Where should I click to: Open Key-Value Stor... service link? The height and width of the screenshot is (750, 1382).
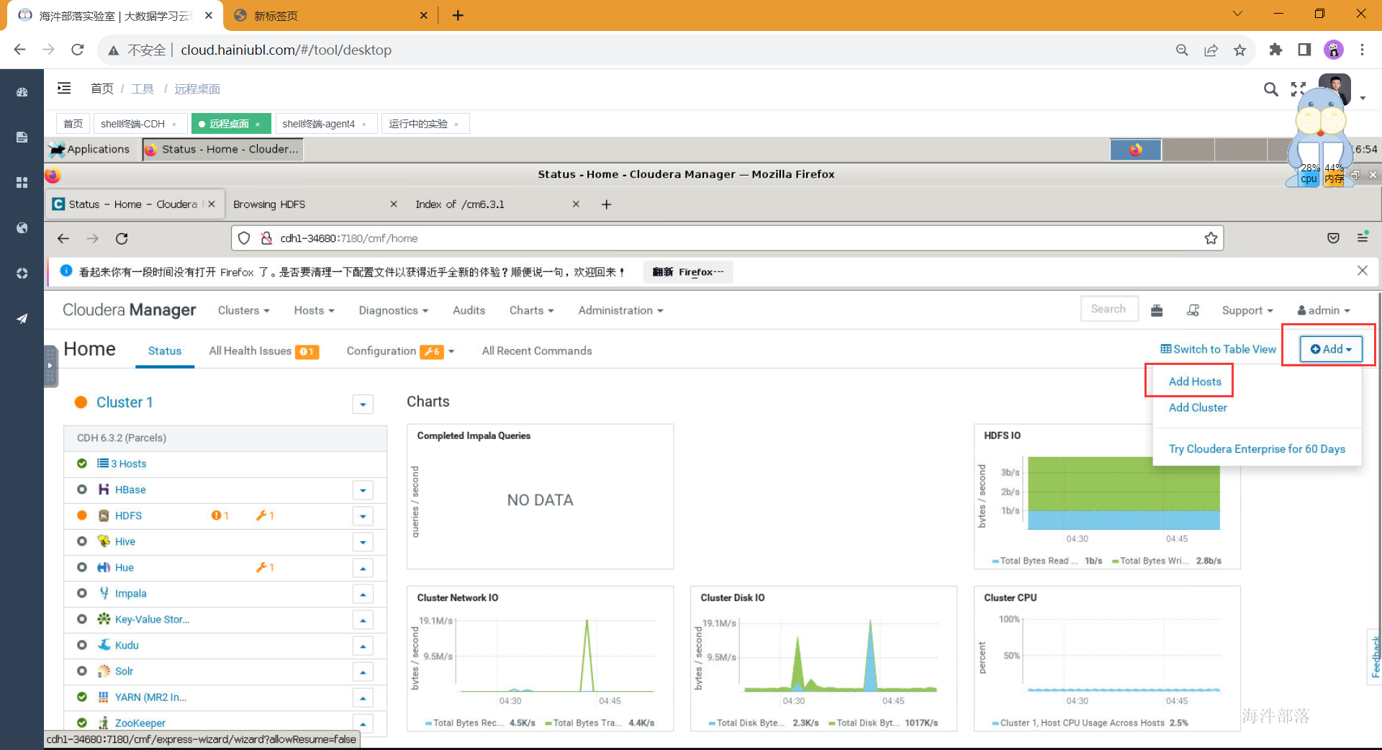point(152,619)
